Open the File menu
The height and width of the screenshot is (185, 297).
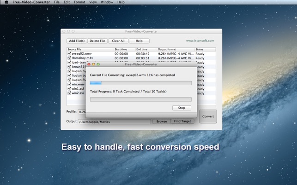(57, 2)
